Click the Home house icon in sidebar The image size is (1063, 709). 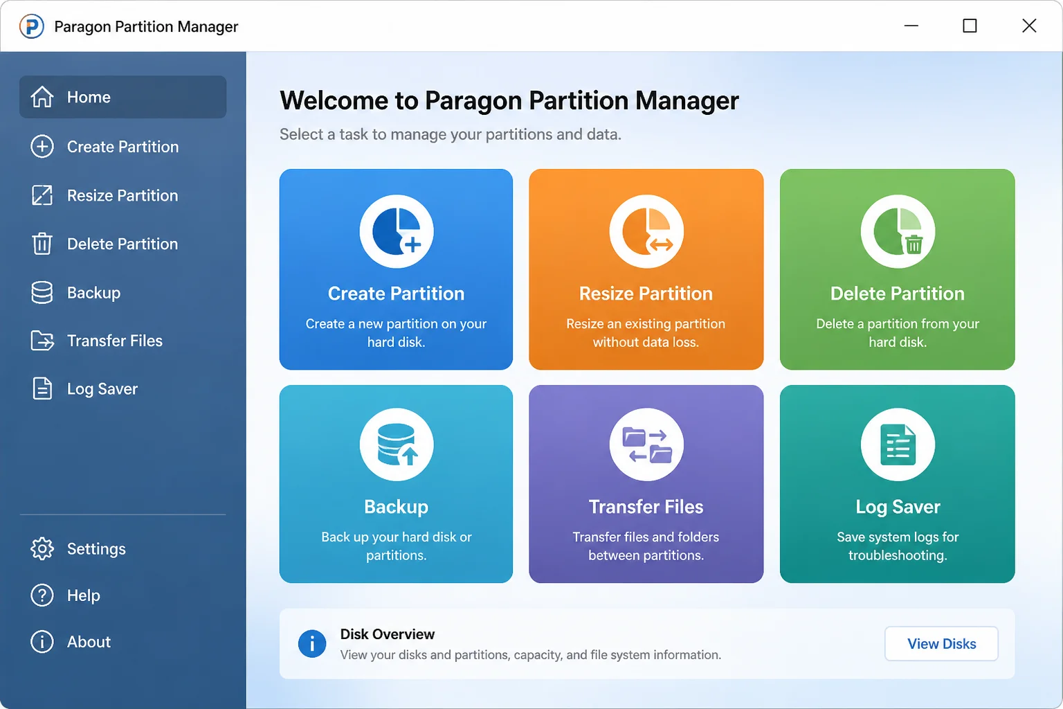pyautogui.click(x=42, y=97)
